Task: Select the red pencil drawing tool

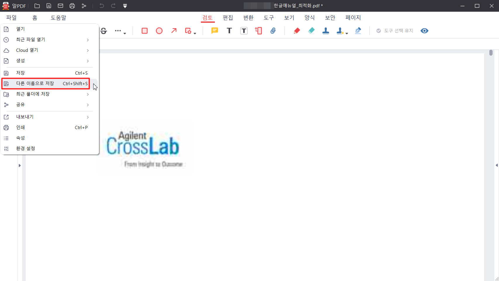Action: coord(297,31)
